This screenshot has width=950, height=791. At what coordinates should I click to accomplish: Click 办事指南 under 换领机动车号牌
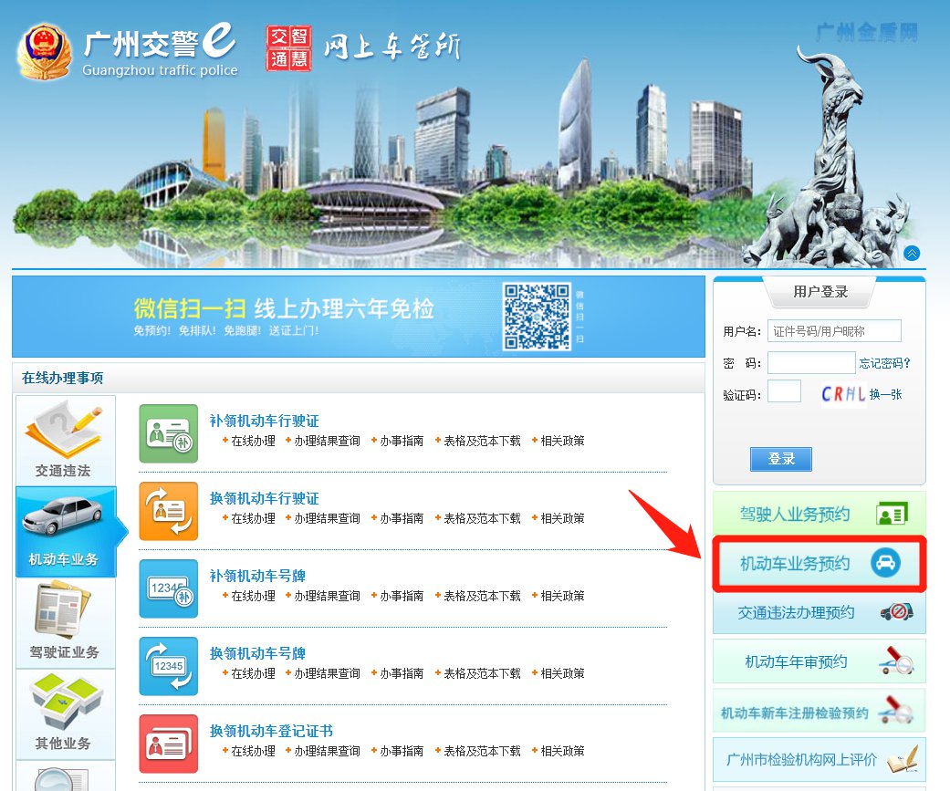point(402,673)
